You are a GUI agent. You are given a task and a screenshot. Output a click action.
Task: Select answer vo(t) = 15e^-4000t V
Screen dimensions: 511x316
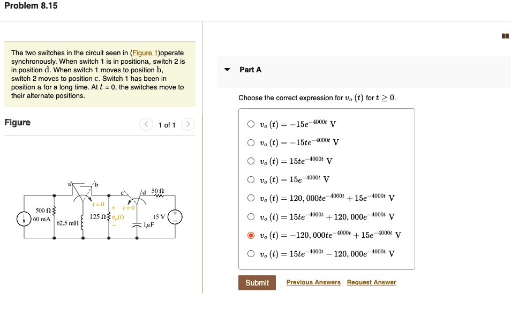[x=251, y=179]
